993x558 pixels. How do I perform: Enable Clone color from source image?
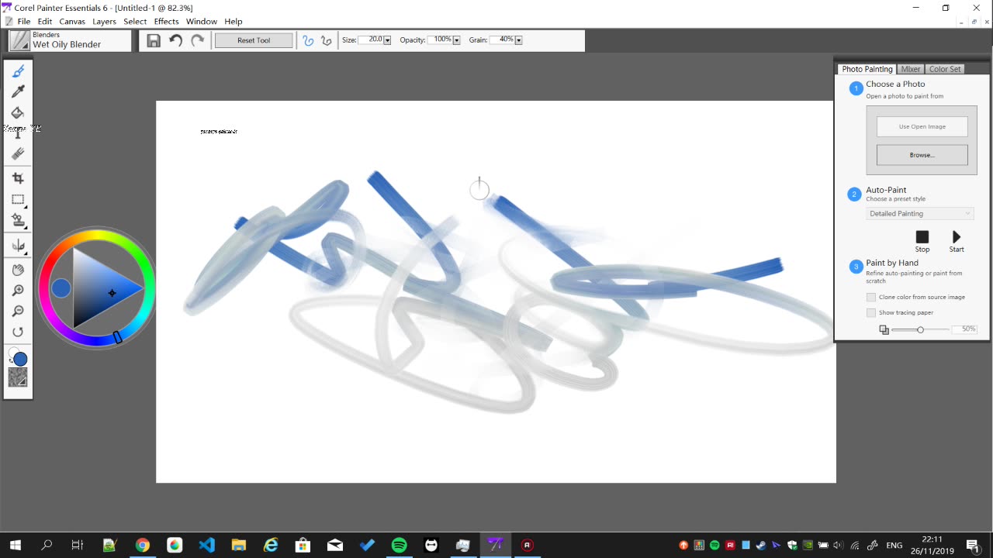870,297
